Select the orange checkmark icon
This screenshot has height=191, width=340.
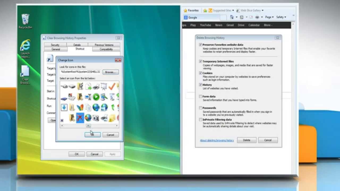tap(112, 86)
